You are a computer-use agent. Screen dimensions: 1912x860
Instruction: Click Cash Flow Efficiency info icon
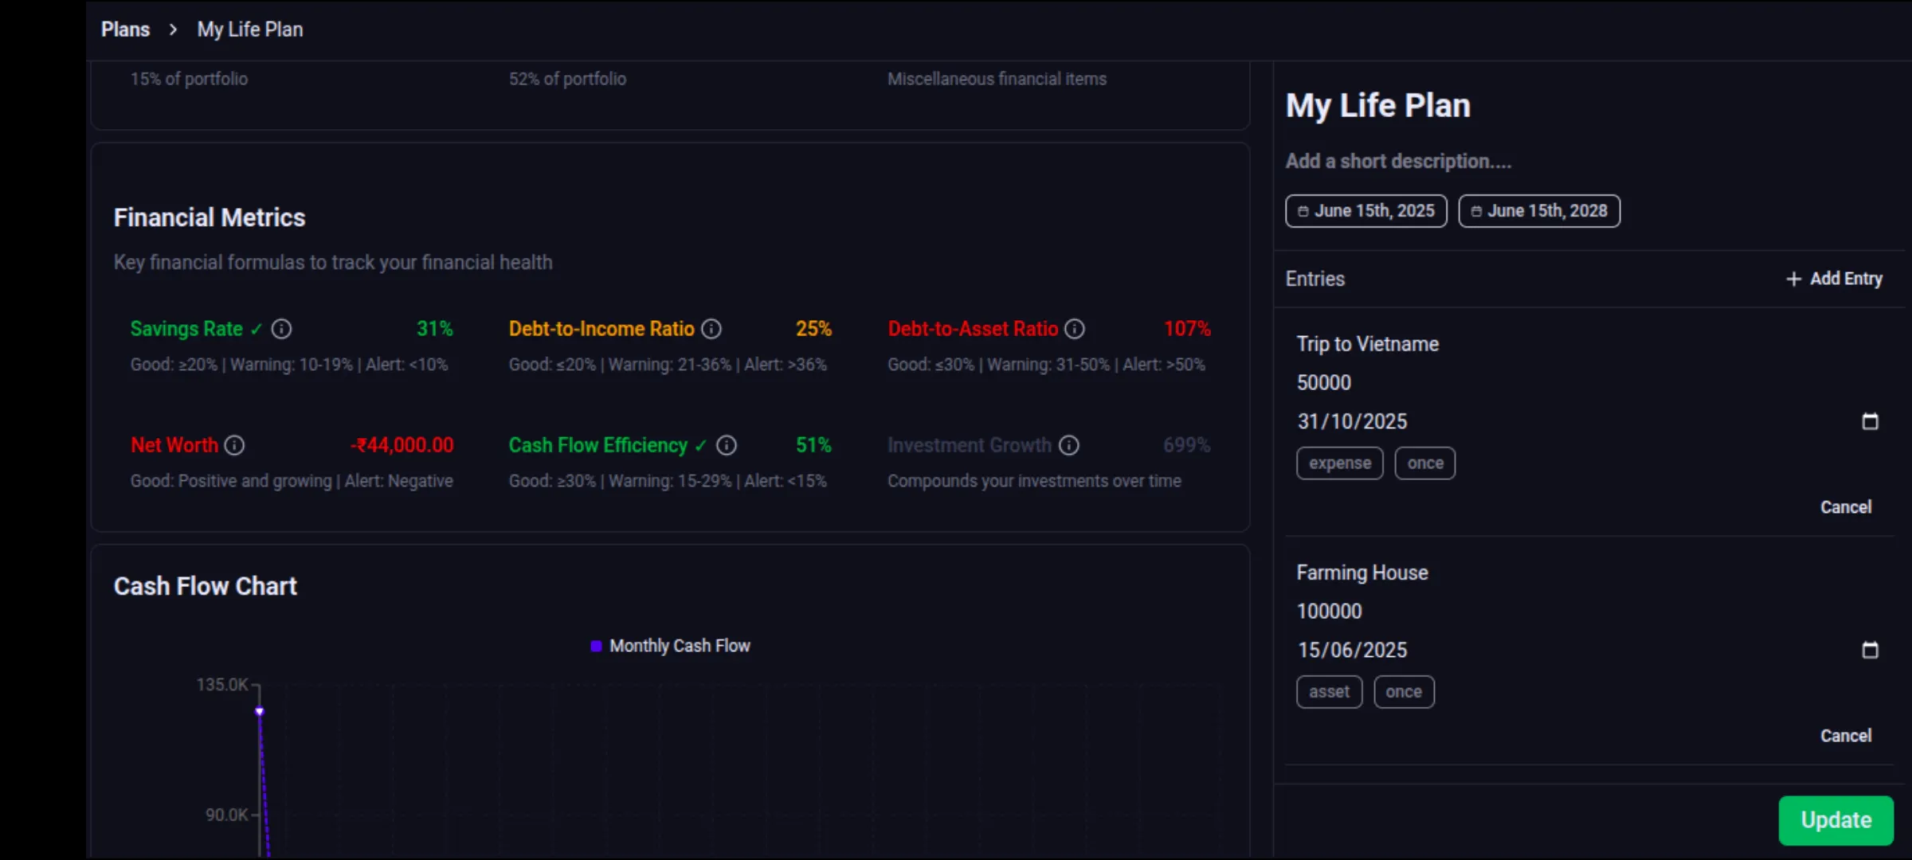(x=727, y=445)
